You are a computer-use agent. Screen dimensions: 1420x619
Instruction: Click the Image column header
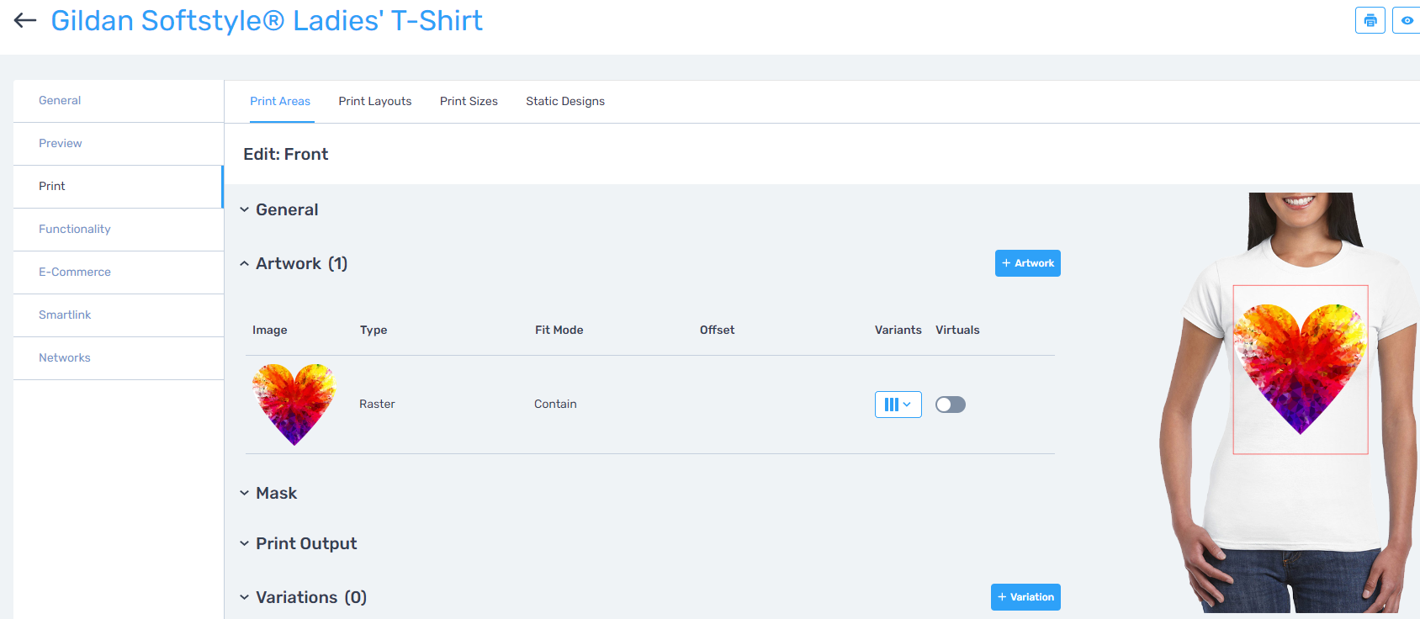[x=270, y=330]
